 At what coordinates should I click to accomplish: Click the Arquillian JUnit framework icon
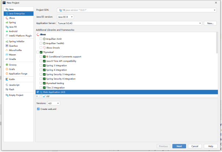pyautogui.click(x=44, y=39)
